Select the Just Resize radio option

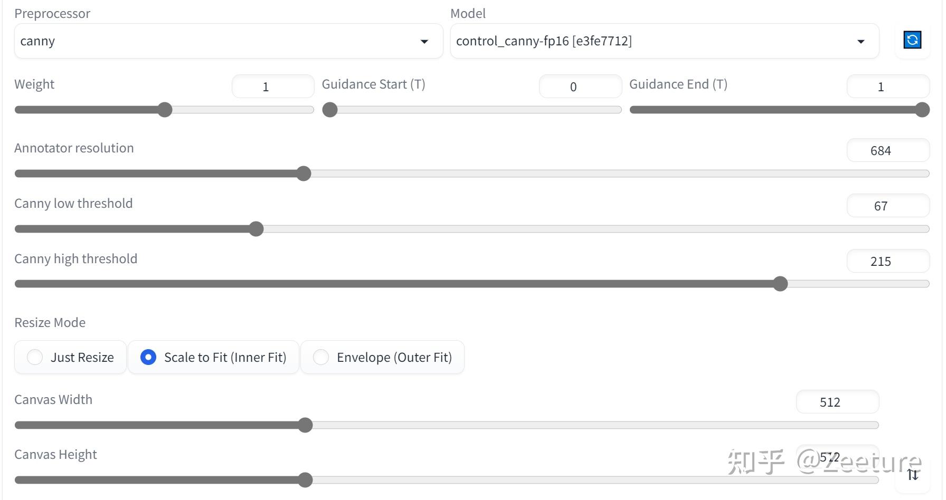(70, 357)
